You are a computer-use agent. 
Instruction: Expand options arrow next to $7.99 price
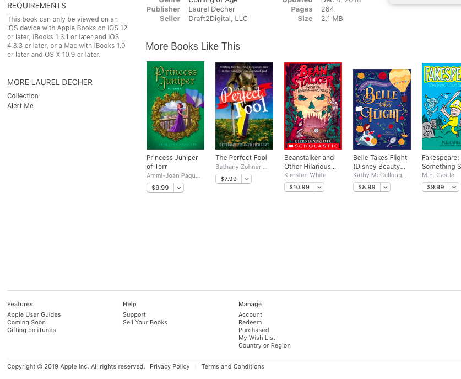pos(247,179)
